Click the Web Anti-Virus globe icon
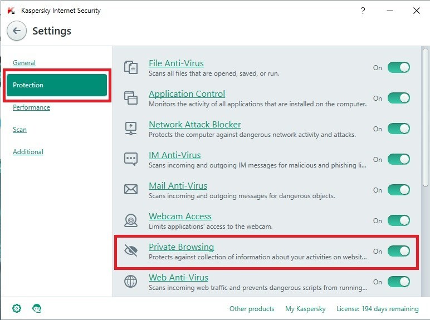 (131, 282)
